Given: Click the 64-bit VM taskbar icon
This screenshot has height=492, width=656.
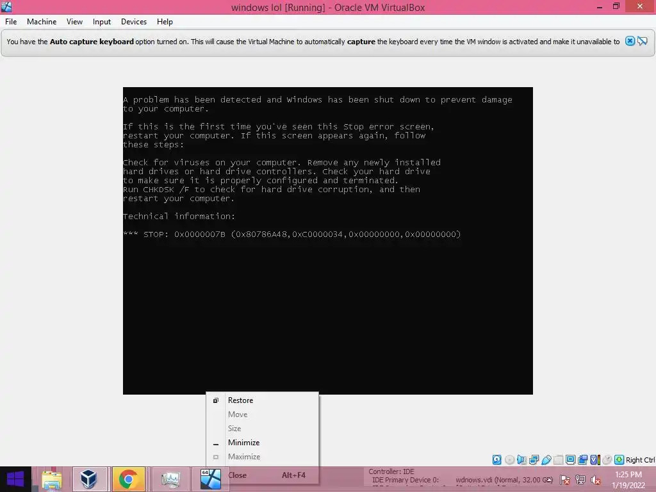Looking at the screenshot, I should click(210, 479).
